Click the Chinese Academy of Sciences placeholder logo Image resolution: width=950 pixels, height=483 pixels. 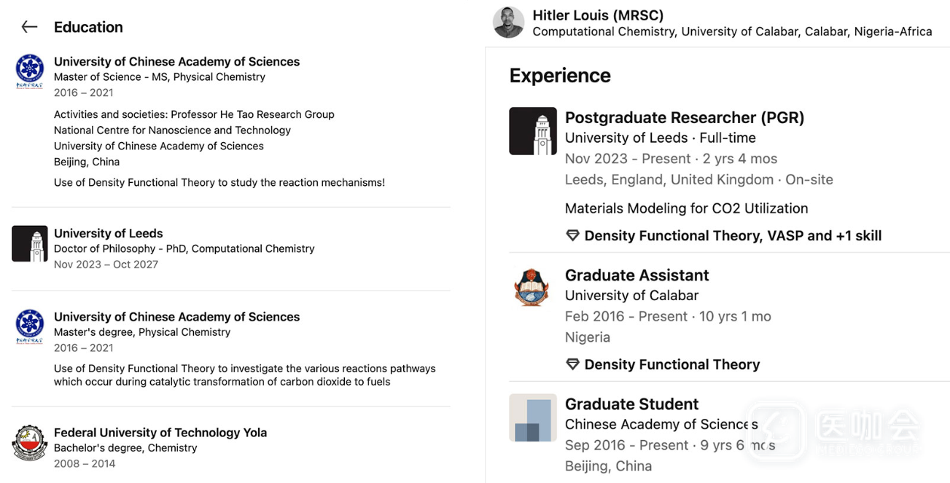[533, 418]
